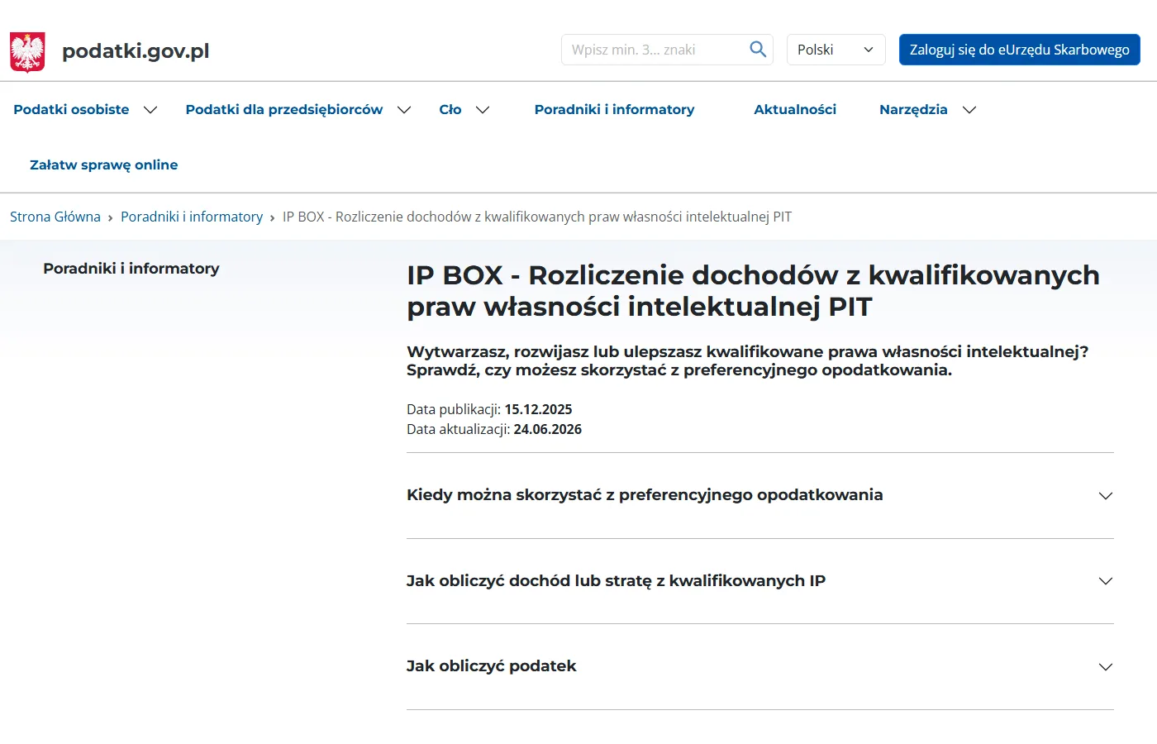
Task: Click the magnifying glass search icon
Action: click(758, 50)
